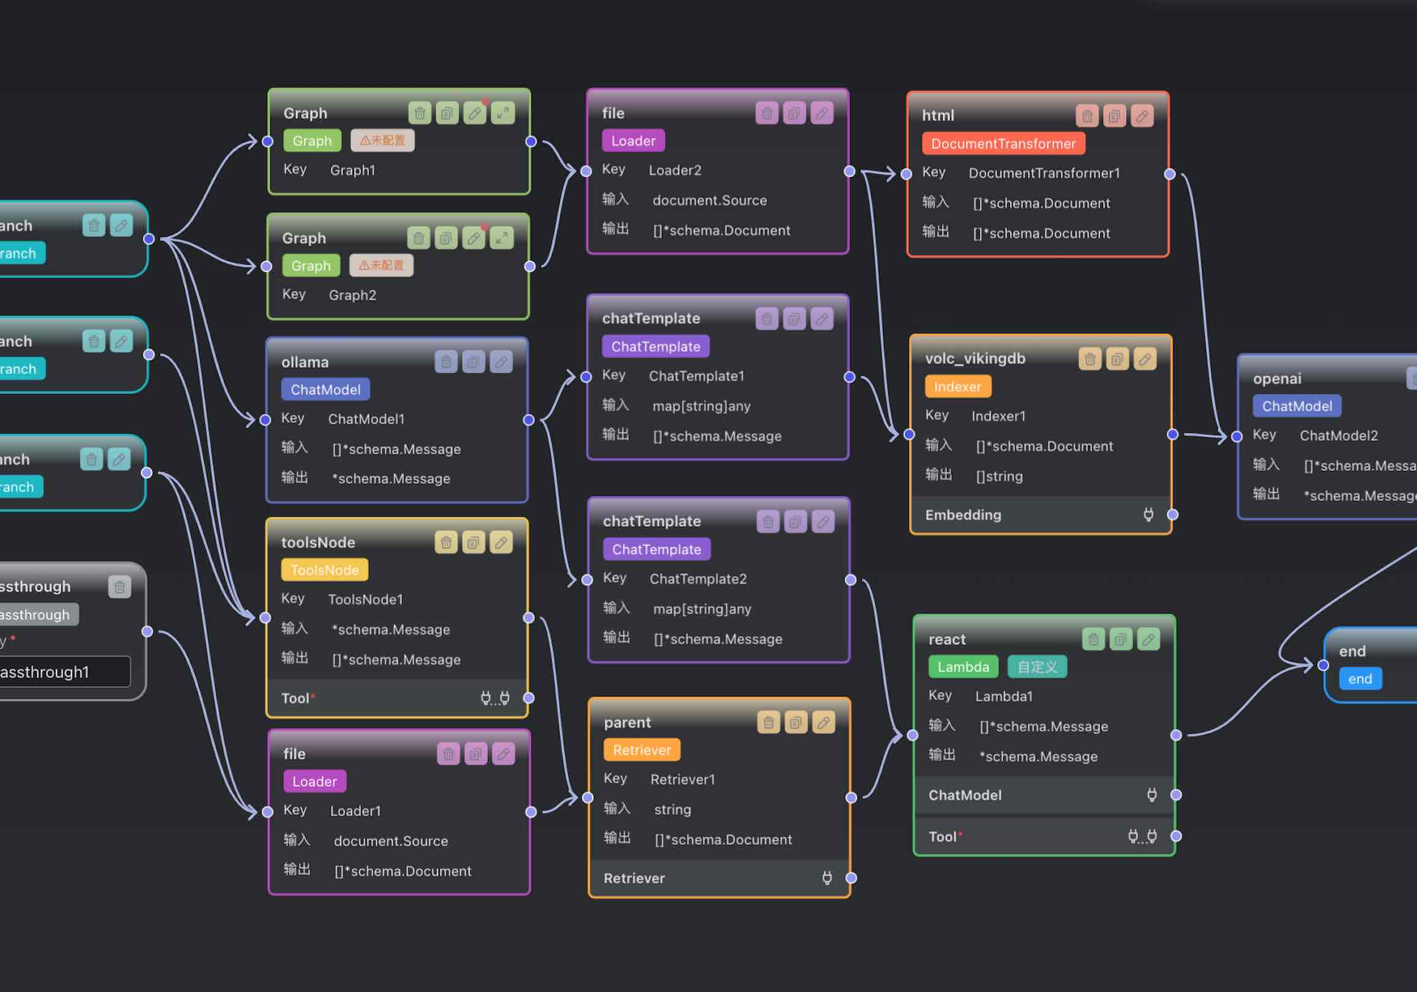Delete the Graph1 node with its trash icon
Image resolution: width=1417 pixels, height=992 pixels.
pos(420,113)
